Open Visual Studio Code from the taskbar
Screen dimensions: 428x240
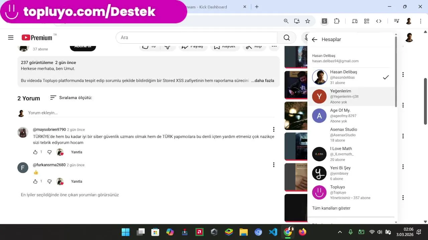tap(273, 232)
